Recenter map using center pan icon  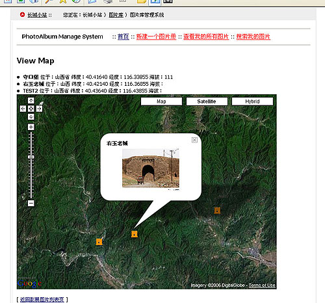tap(31, 109)
